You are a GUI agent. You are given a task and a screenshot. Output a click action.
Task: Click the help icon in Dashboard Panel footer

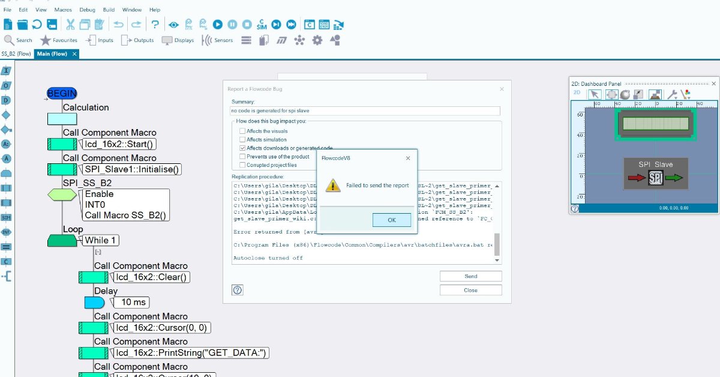click(575, 208)
